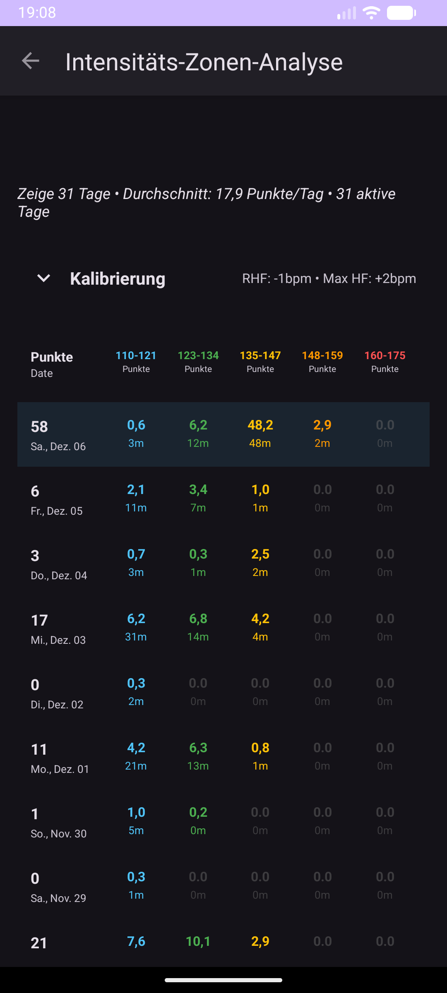Select the 148-159 zone column header
The width and height of the screenshot is (447, 993).
coord(322,361)
